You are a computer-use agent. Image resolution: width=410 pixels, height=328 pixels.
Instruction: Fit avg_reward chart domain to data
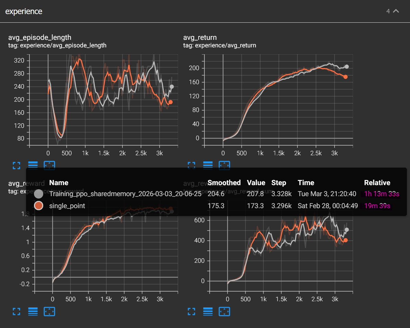(x=49, y=312)
